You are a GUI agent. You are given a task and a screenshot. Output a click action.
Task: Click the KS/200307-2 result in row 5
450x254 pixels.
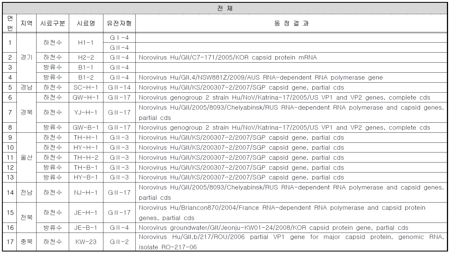[241, 87]
